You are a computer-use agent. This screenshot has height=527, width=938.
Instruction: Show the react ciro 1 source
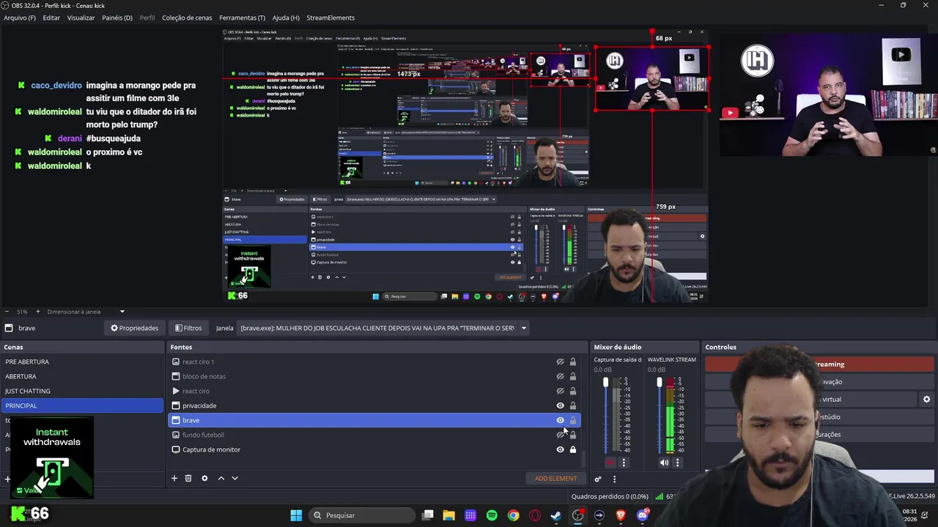click(x=560, y=362)
